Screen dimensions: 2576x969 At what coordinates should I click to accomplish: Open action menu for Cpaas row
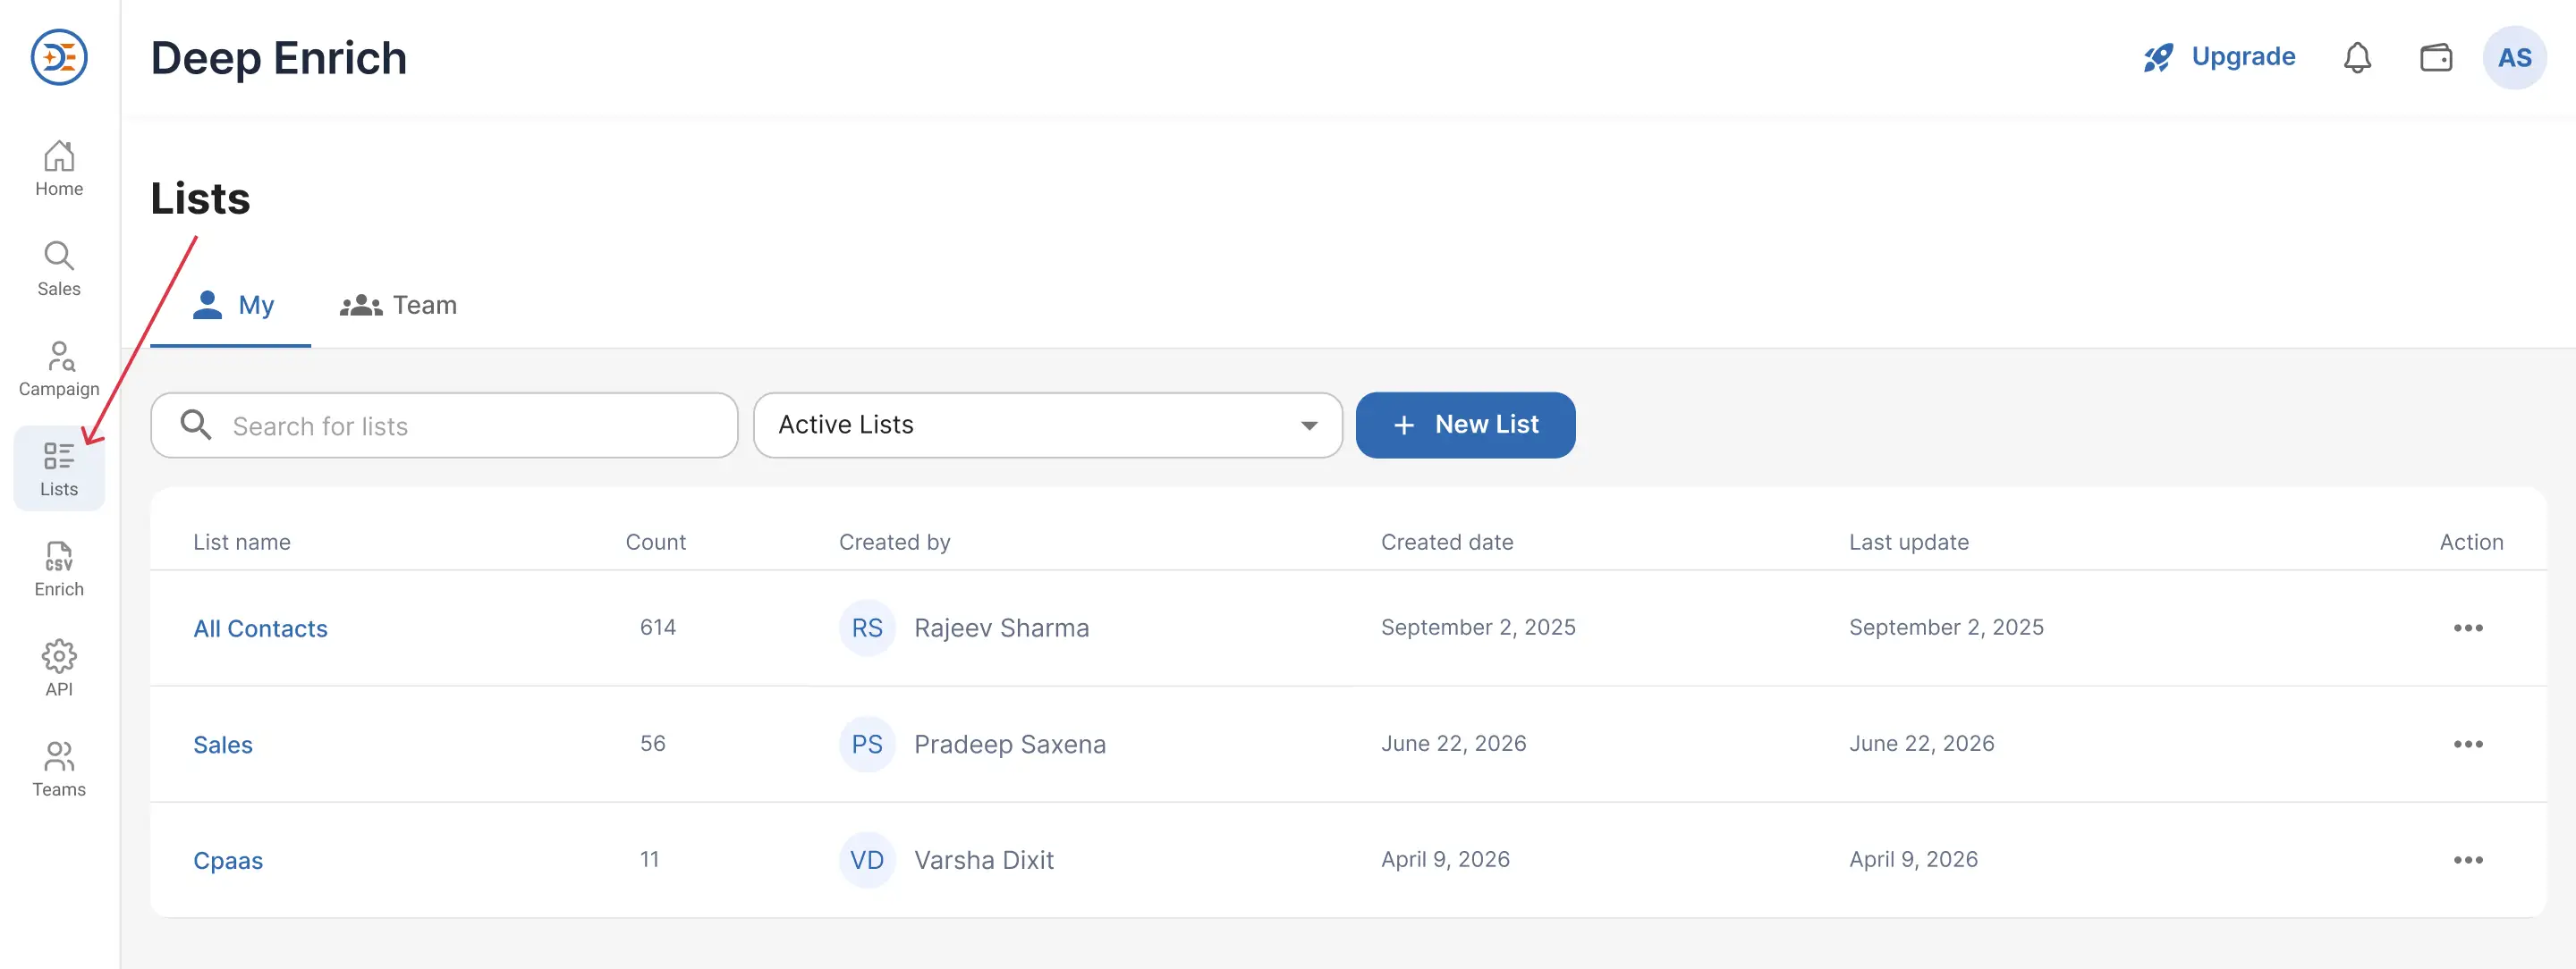pos(2468,860)
